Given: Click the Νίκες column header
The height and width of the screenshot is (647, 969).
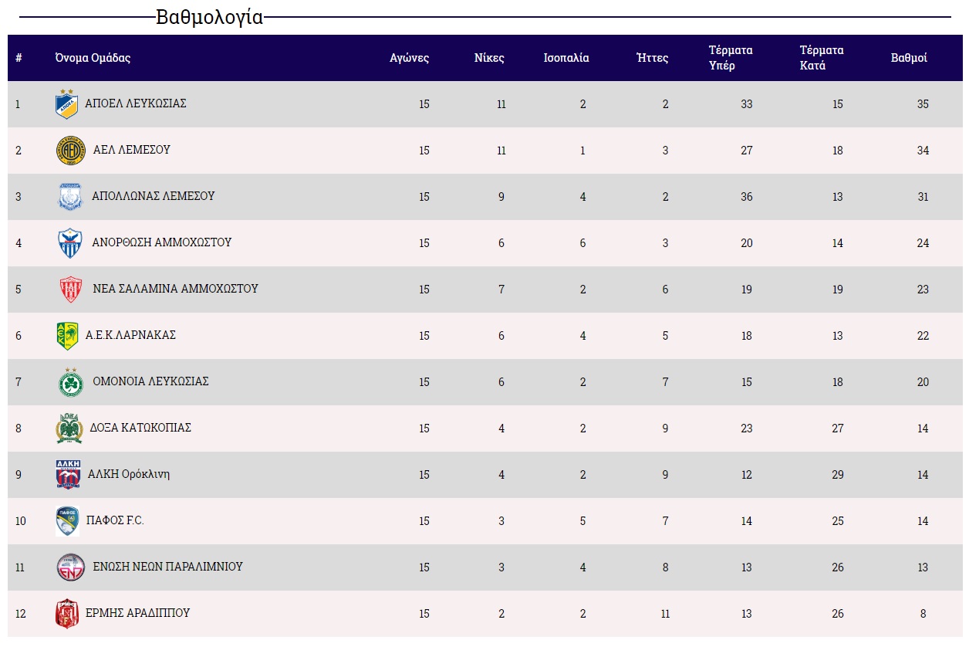Looking at the screenshot, I should coord(489,58).
